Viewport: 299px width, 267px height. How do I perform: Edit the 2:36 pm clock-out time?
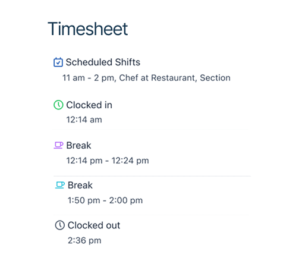[x=84, y=240]
